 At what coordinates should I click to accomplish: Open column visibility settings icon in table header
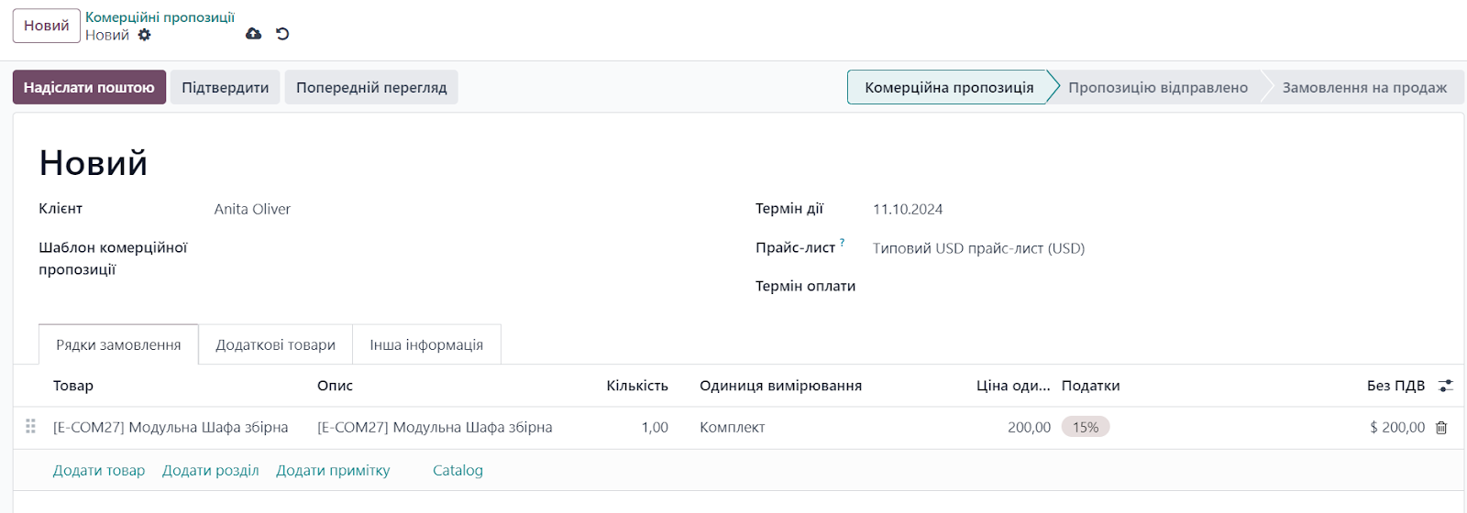1446,386
